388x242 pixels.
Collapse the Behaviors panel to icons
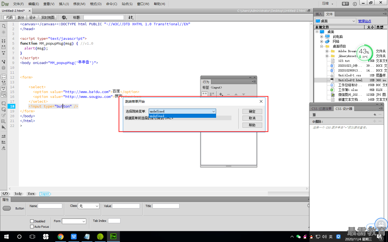point(250,77)
